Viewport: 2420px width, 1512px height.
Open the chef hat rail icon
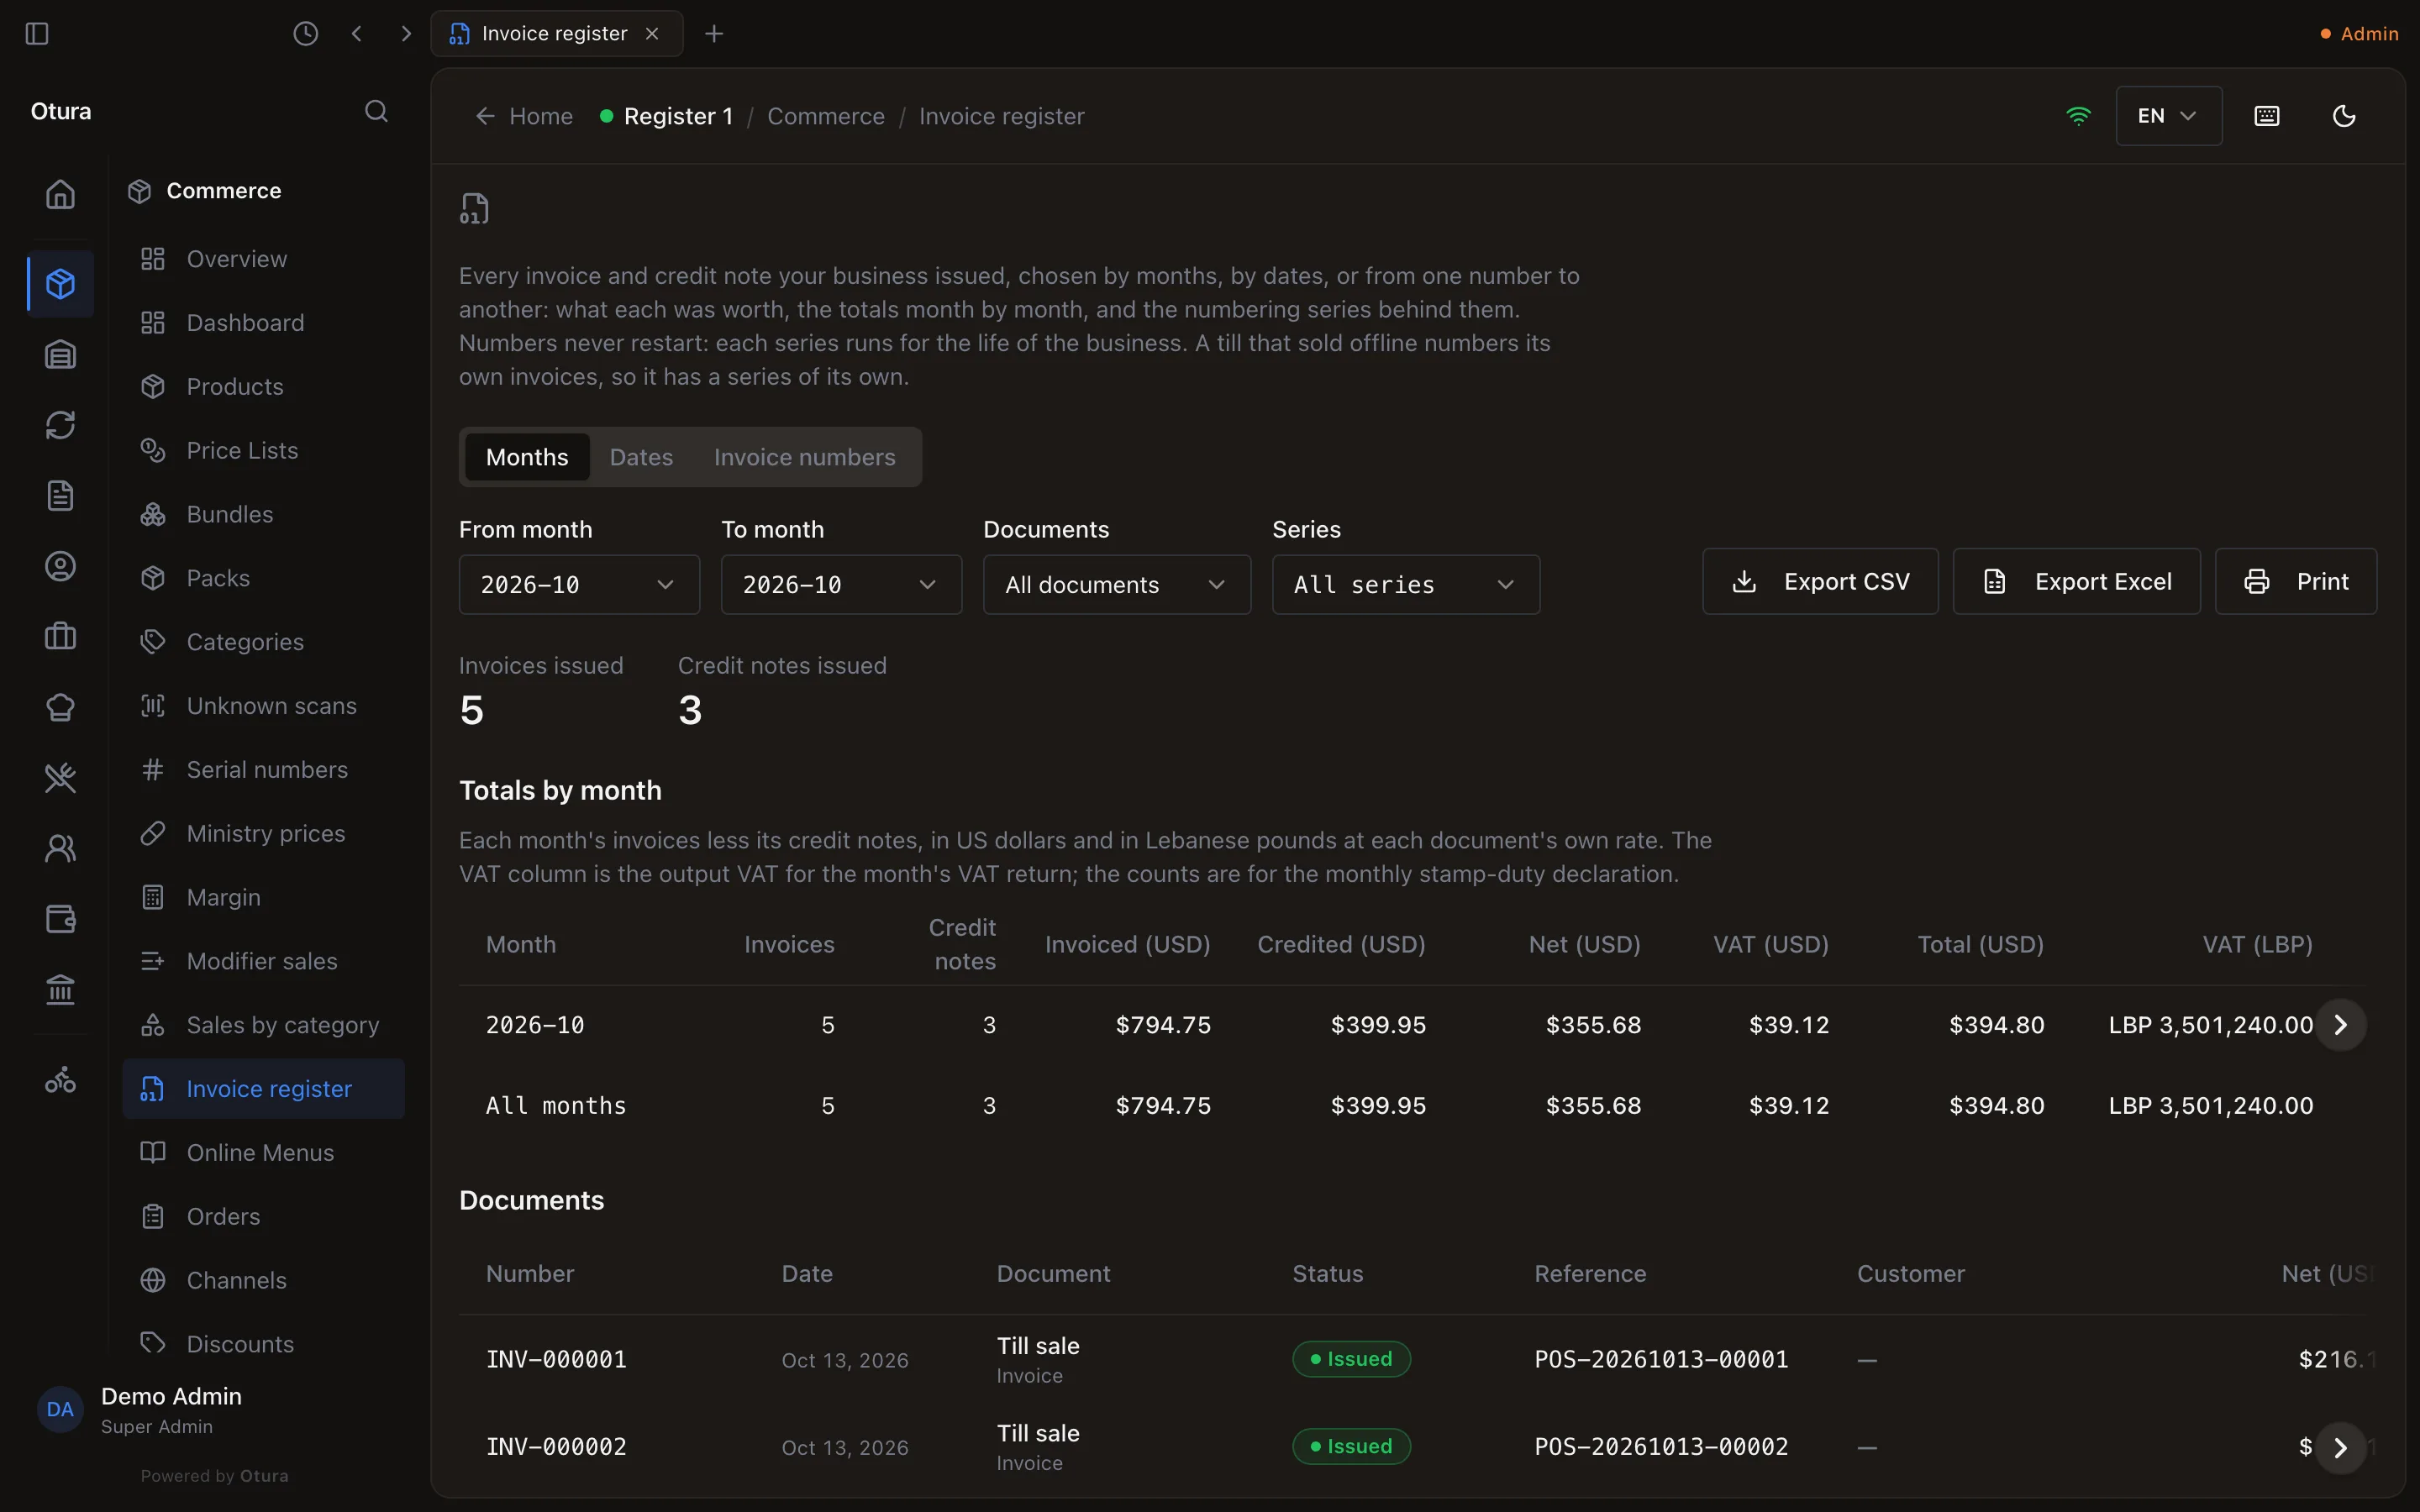click(x=60, y=707)
